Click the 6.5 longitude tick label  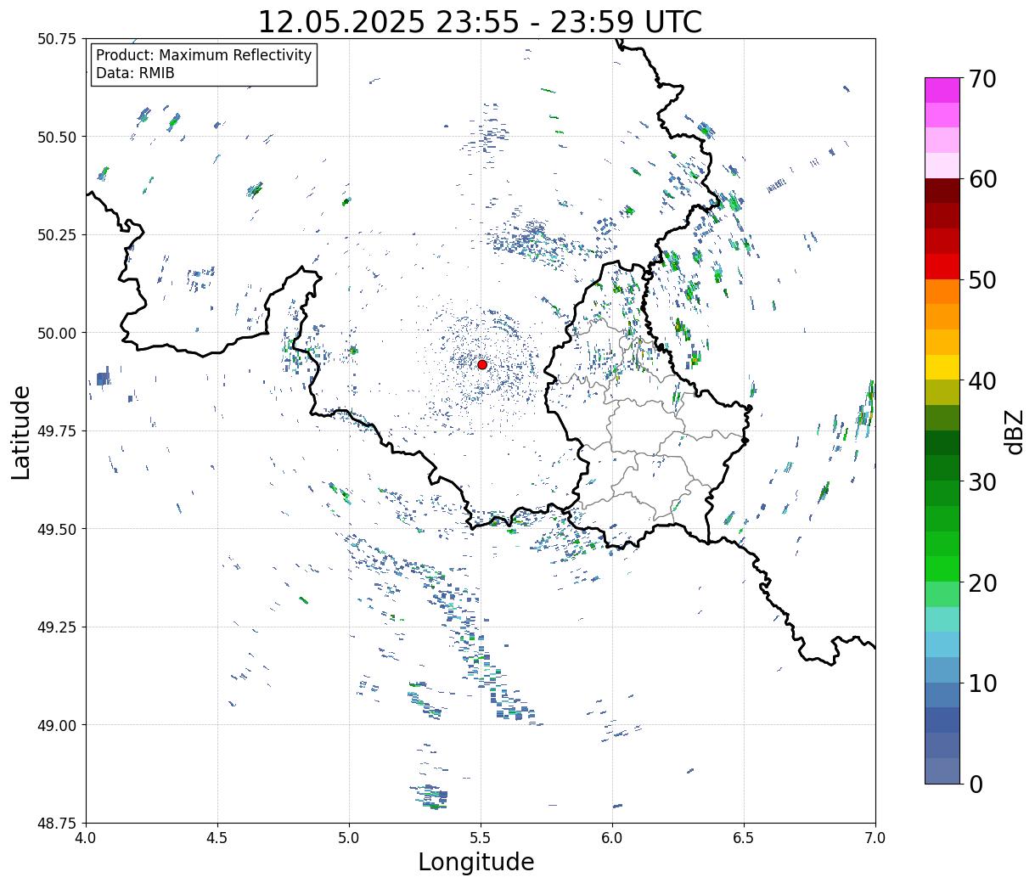click(744, 838)
